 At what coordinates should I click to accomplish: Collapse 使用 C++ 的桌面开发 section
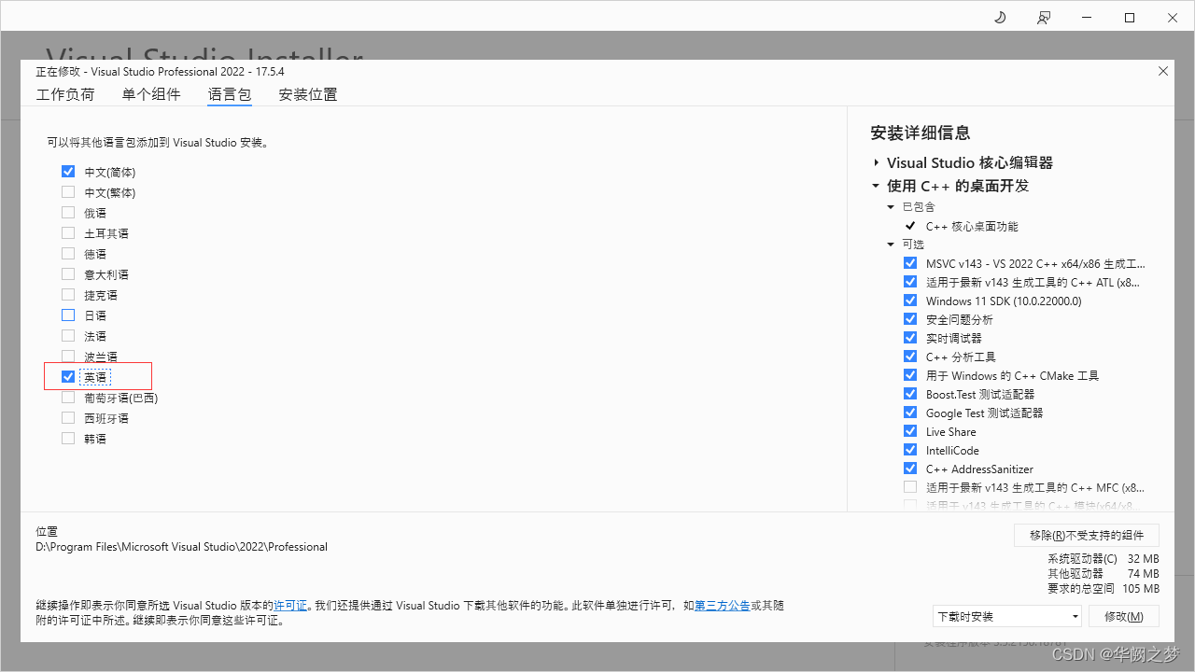pos(876,186)
